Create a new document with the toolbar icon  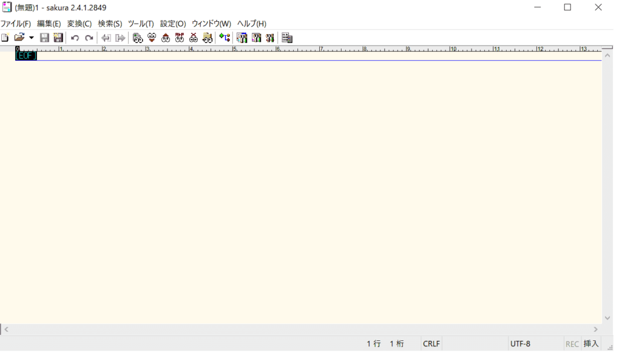tap(5, 38)
